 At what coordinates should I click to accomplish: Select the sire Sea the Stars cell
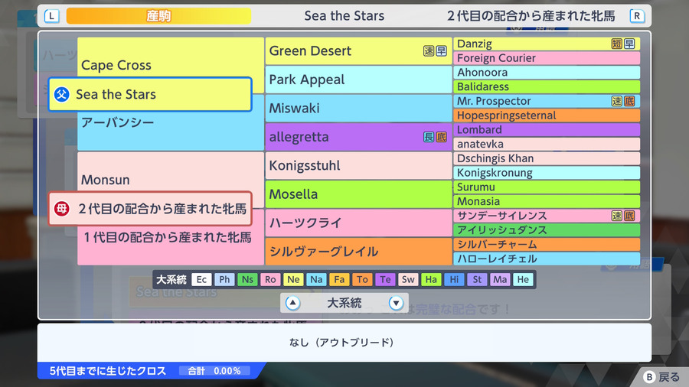[150, 94]
